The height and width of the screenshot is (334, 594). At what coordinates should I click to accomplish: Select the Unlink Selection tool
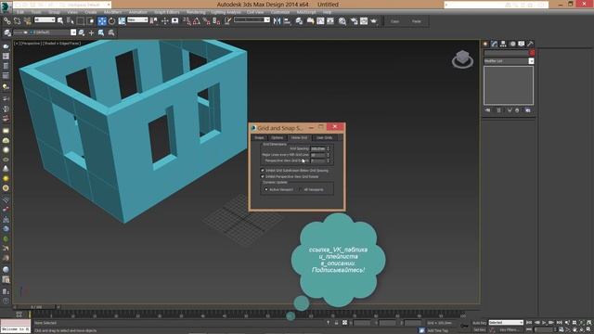point(17,21)
